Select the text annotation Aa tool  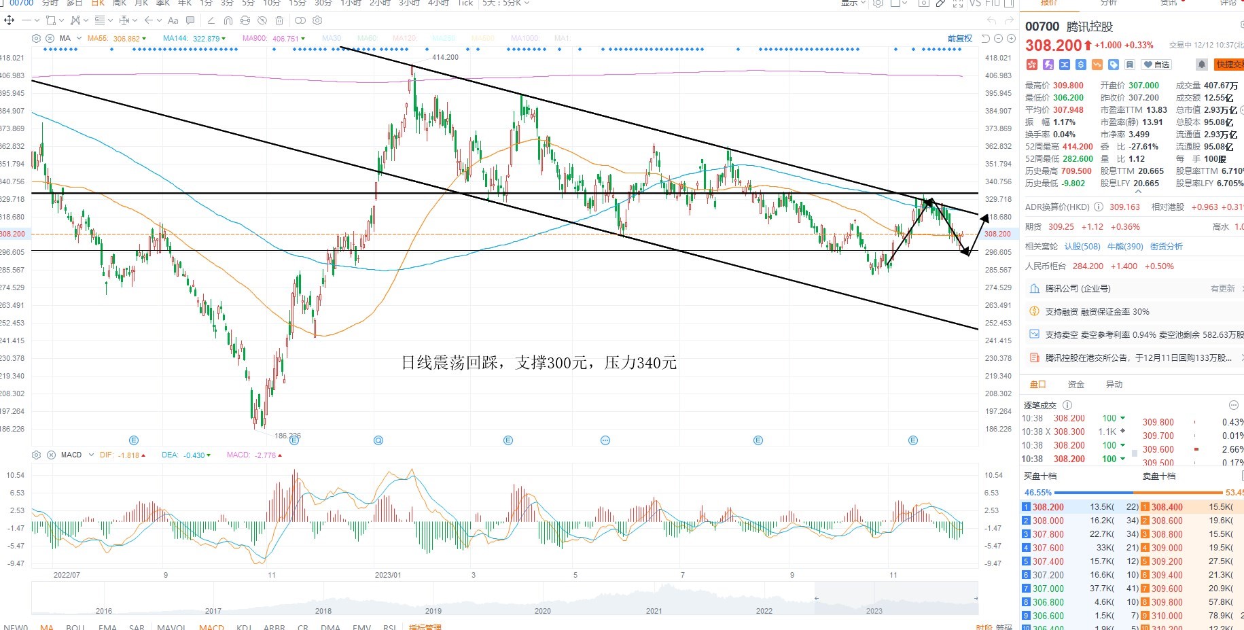tap(173, 20)
